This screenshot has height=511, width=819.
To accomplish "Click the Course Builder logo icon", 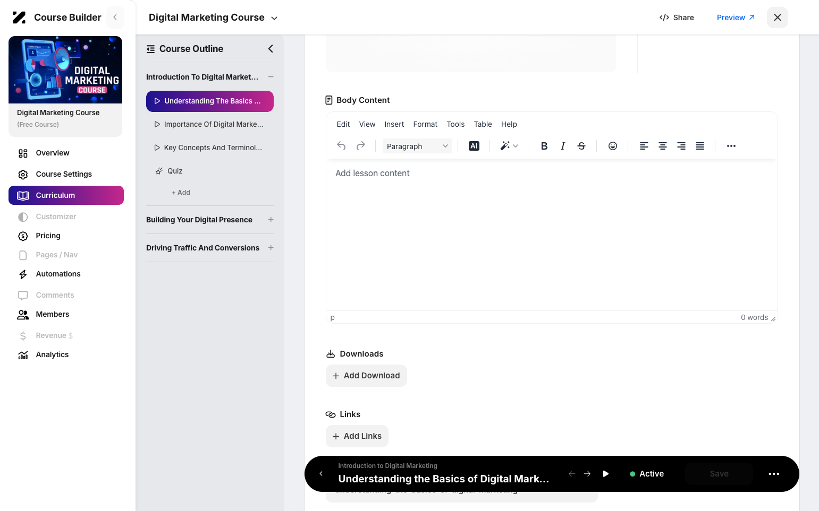I will (x=19, y=18).
